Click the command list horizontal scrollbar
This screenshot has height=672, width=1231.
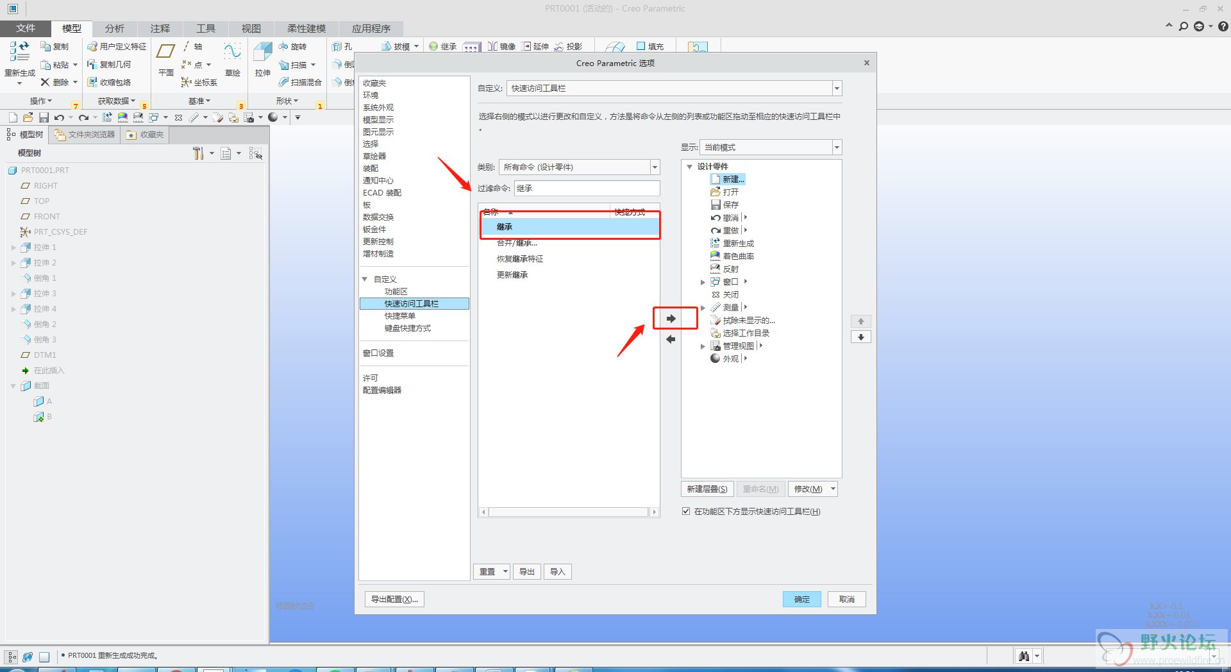point(569,512)
